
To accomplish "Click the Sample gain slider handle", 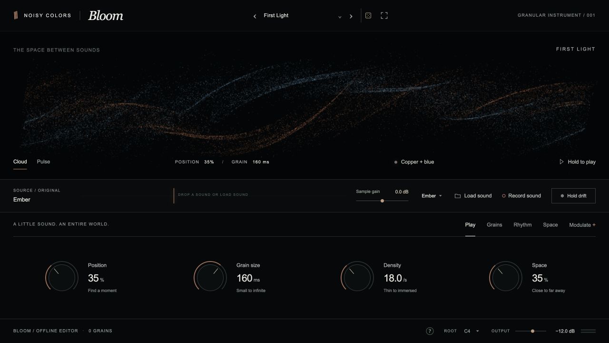I will [x=382, y=201].
